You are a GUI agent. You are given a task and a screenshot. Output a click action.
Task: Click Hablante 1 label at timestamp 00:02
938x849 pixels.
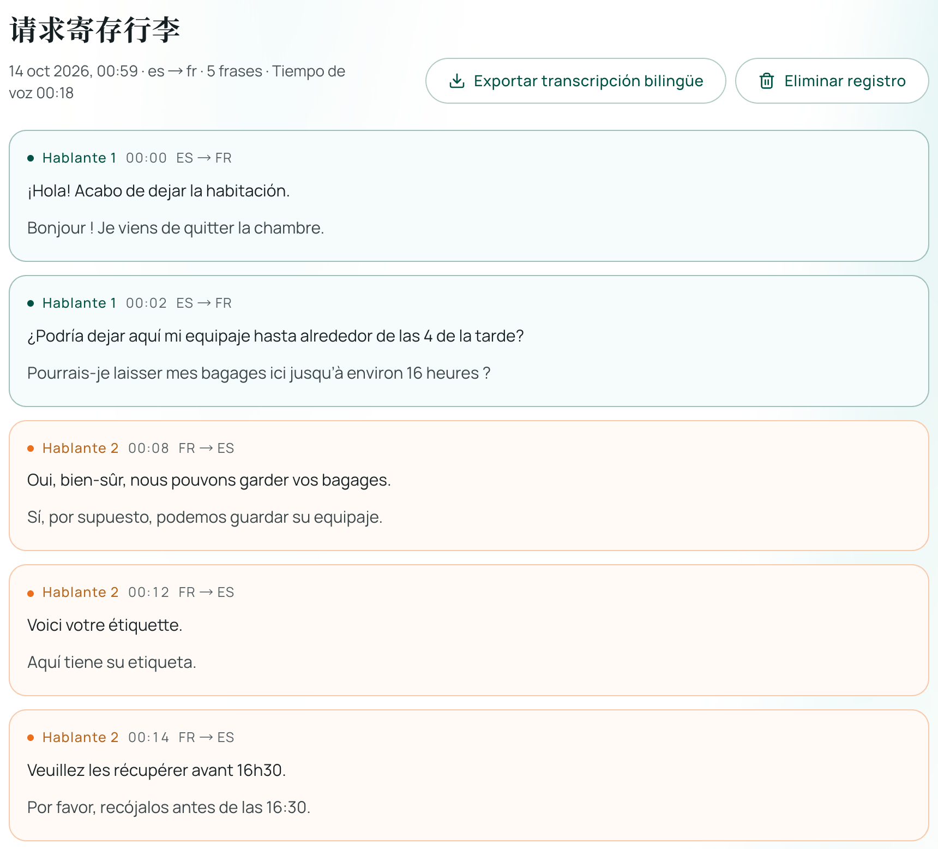[x=79, y=303]
